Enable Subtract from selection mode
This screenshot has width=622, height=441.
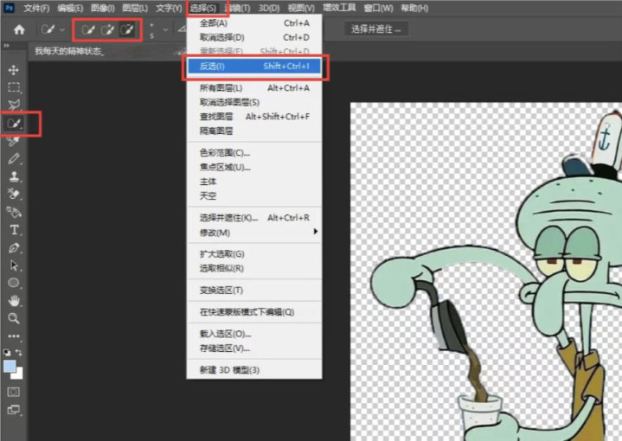[127, 29]
